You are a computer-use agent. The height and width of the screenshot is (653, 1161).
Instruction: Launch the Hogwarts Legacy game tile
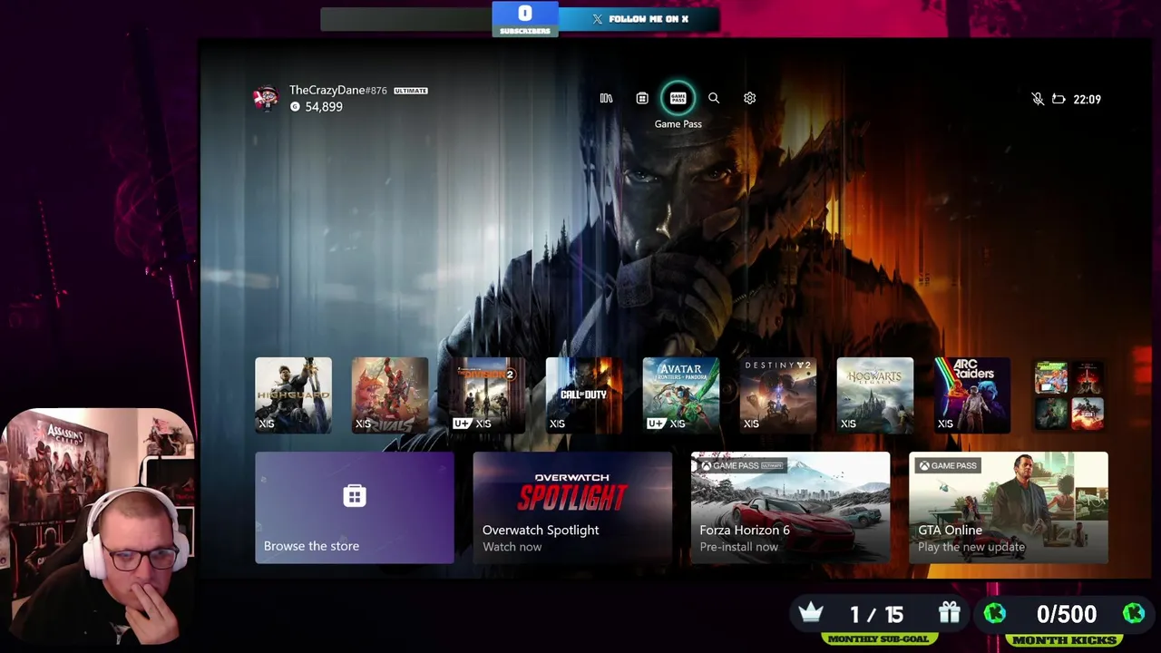click(x=875, y=395)
